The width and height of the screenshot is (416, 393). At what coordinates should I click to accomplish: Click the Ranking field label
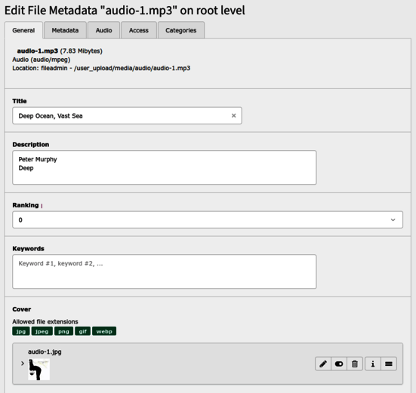(26, 205)
